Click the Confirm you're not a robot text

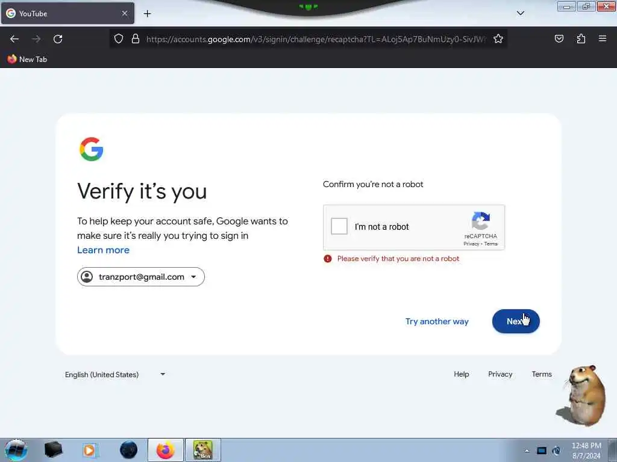coord(372,184)
